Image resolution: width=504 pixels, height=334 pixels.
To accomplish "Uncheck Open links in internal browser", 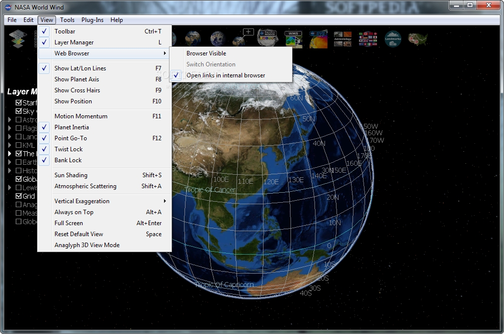I will click(230, 75).
